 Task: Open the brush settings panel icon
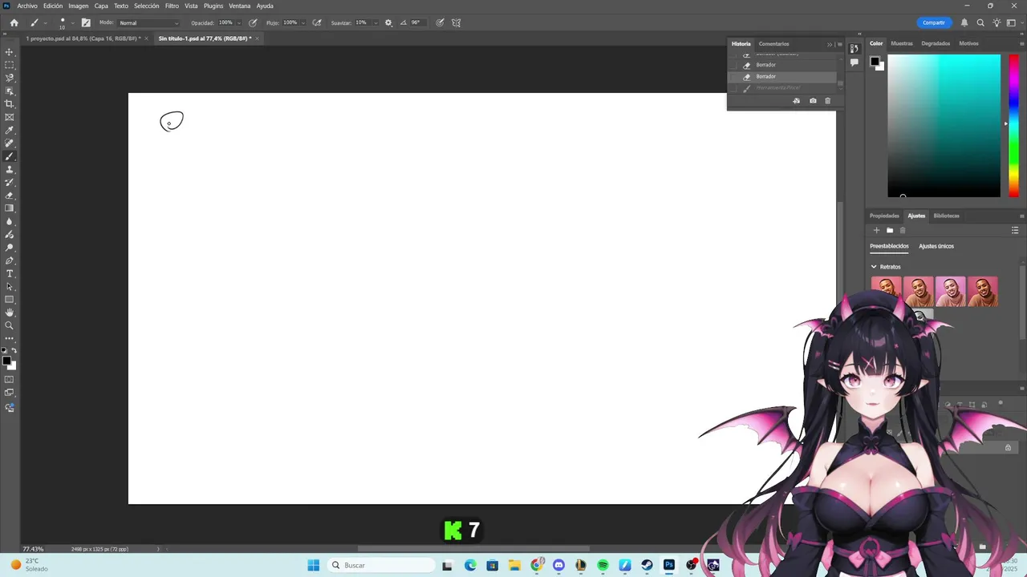pos(86,22)
